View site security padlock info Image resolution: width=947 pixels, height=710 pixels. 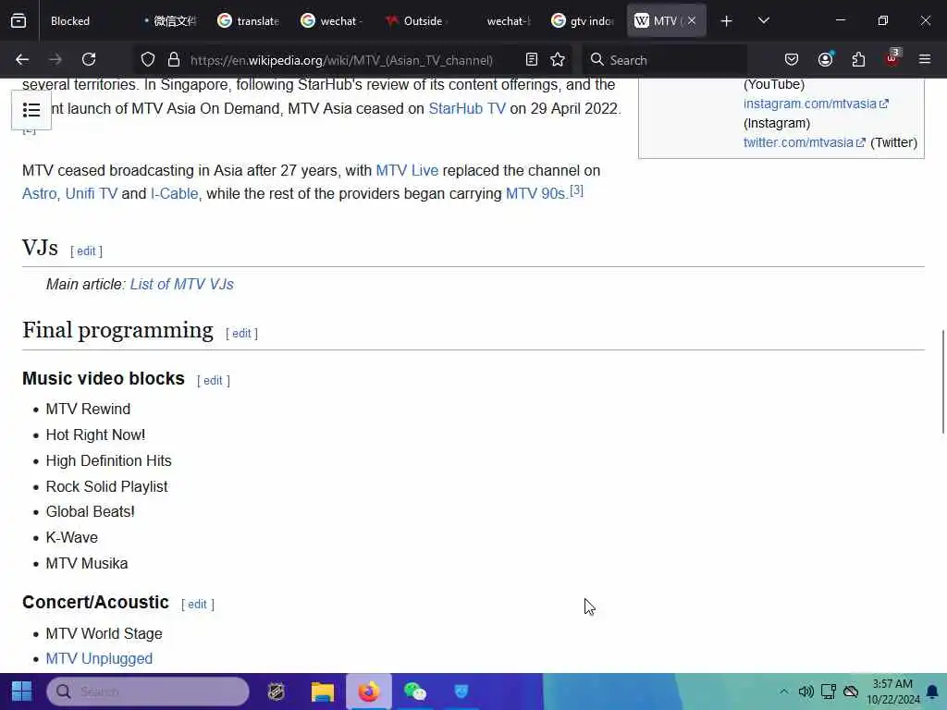pyautogui.click(x=174, y=60)
